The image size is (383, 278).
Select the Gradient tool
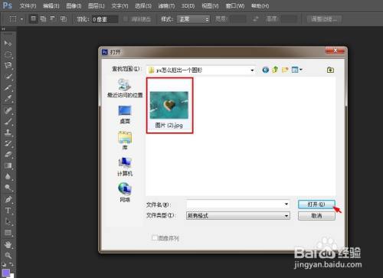8,165
